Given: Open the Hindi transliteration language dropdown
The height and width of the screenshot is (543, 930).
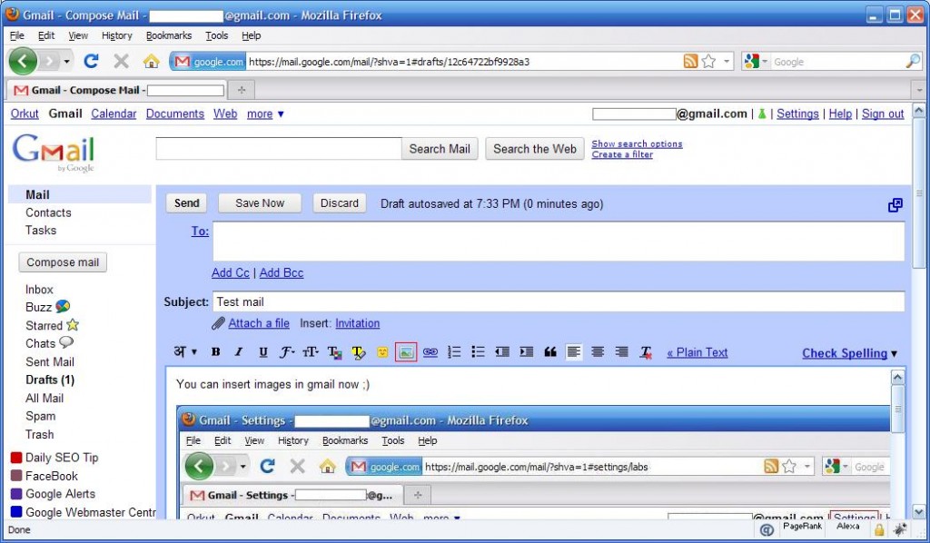Looking at the screenshot, I should pyautogui.click(x=185, y=352).
